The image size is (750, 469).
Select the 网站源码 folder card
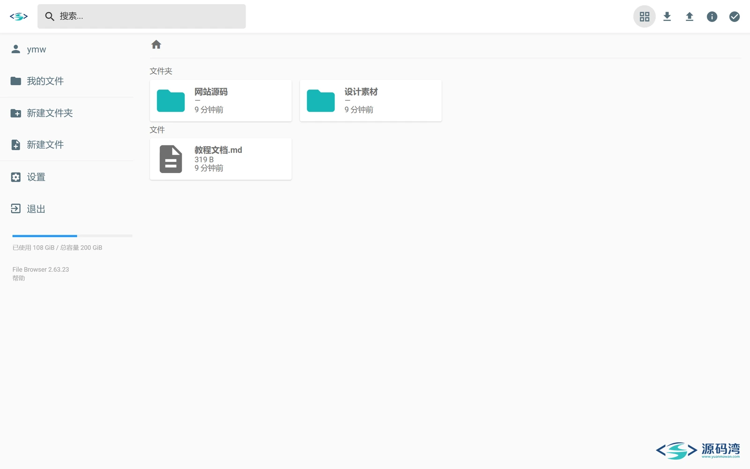tap(221, 100)
